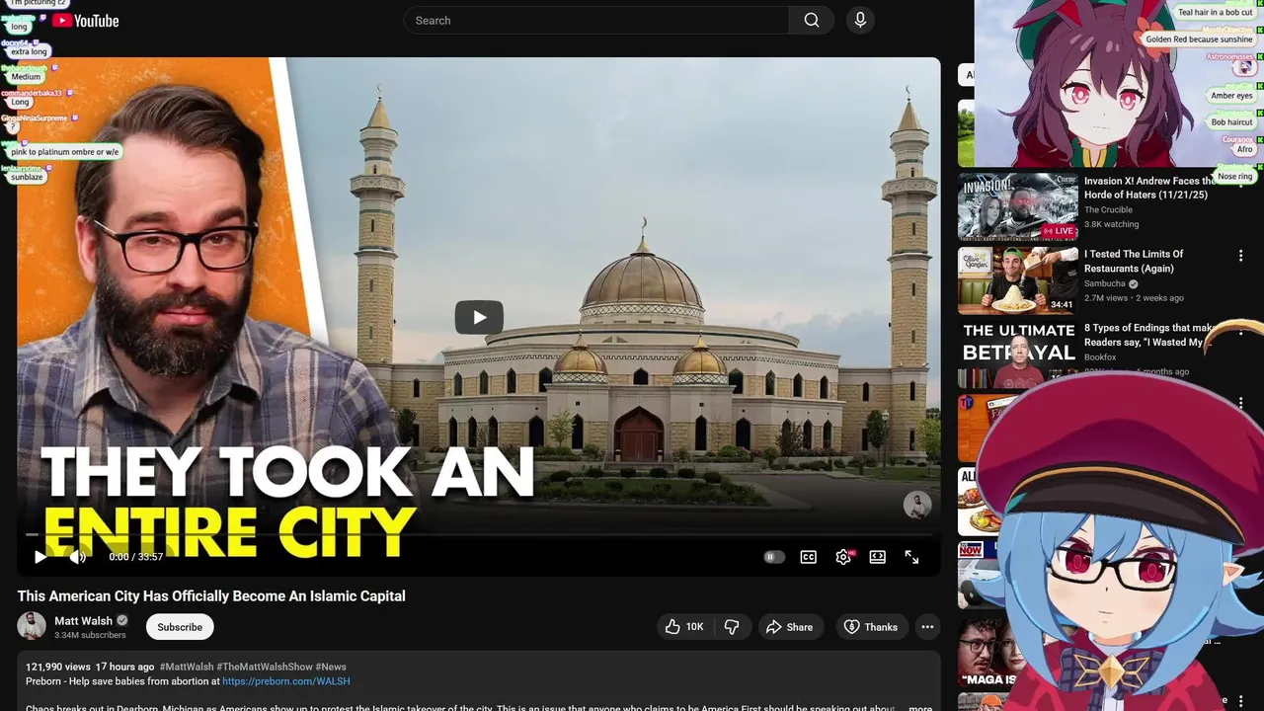Screen dimensions: 1264x711
Task: Click the '121,990 views' text
Action: tap(58, 667)
